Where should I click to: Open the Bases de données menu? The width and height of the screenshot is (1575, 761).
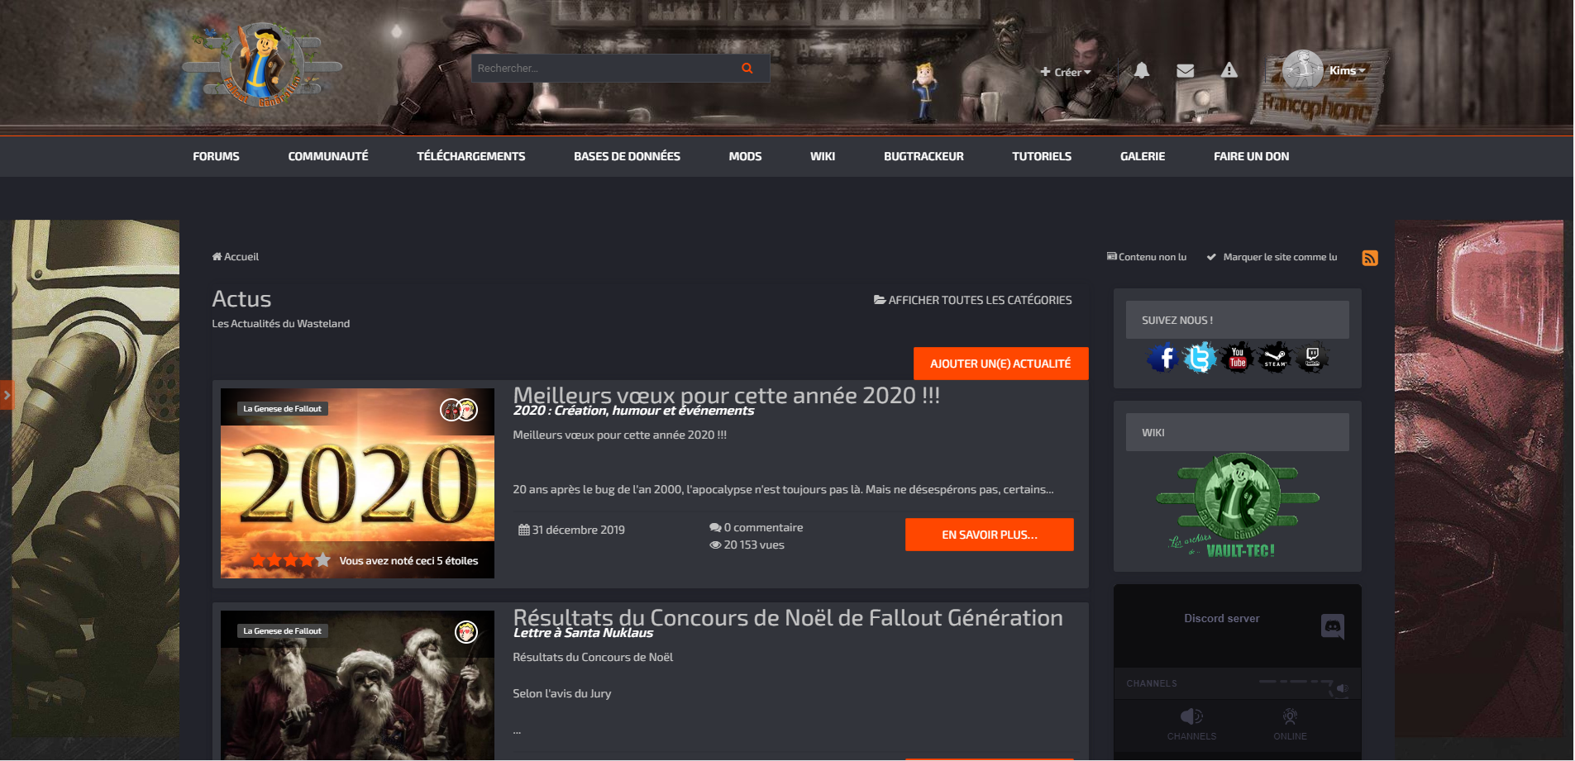coord(627,156)
